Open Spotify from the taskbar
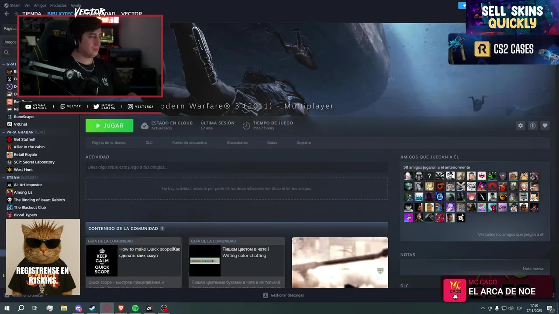The image size is (559, 314). (135, 308)
